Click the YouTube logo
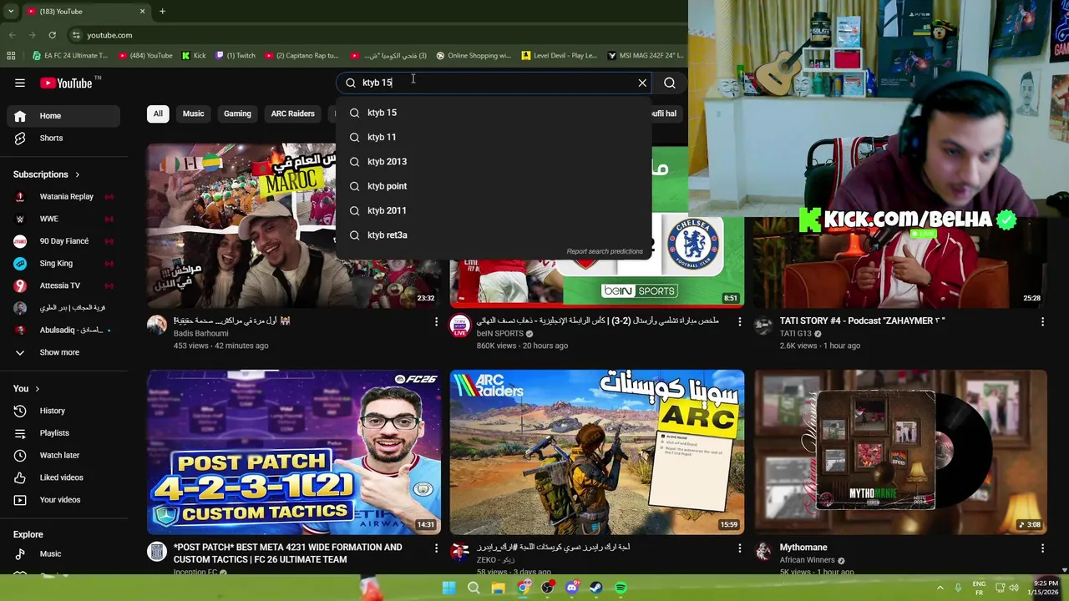1069x601 pixels. (x=66, y=83)
